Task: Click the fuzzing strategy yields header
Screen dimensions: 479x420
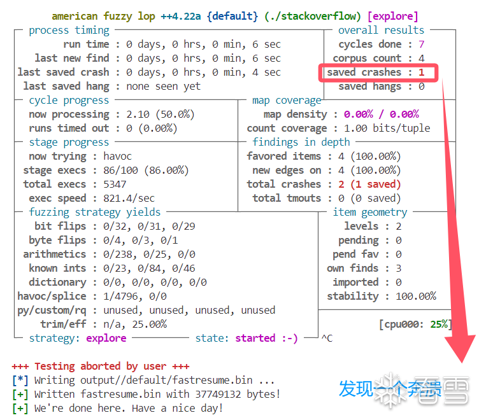Action: coord(95,212)
